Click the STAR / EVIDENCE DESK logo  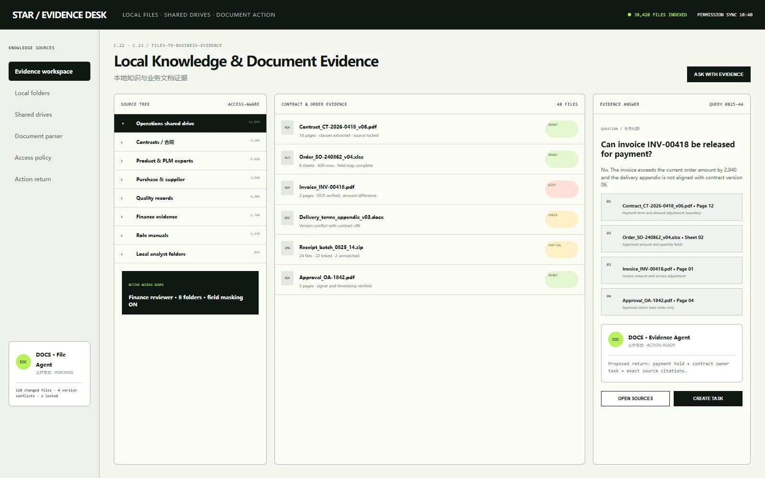click(59, 15)
